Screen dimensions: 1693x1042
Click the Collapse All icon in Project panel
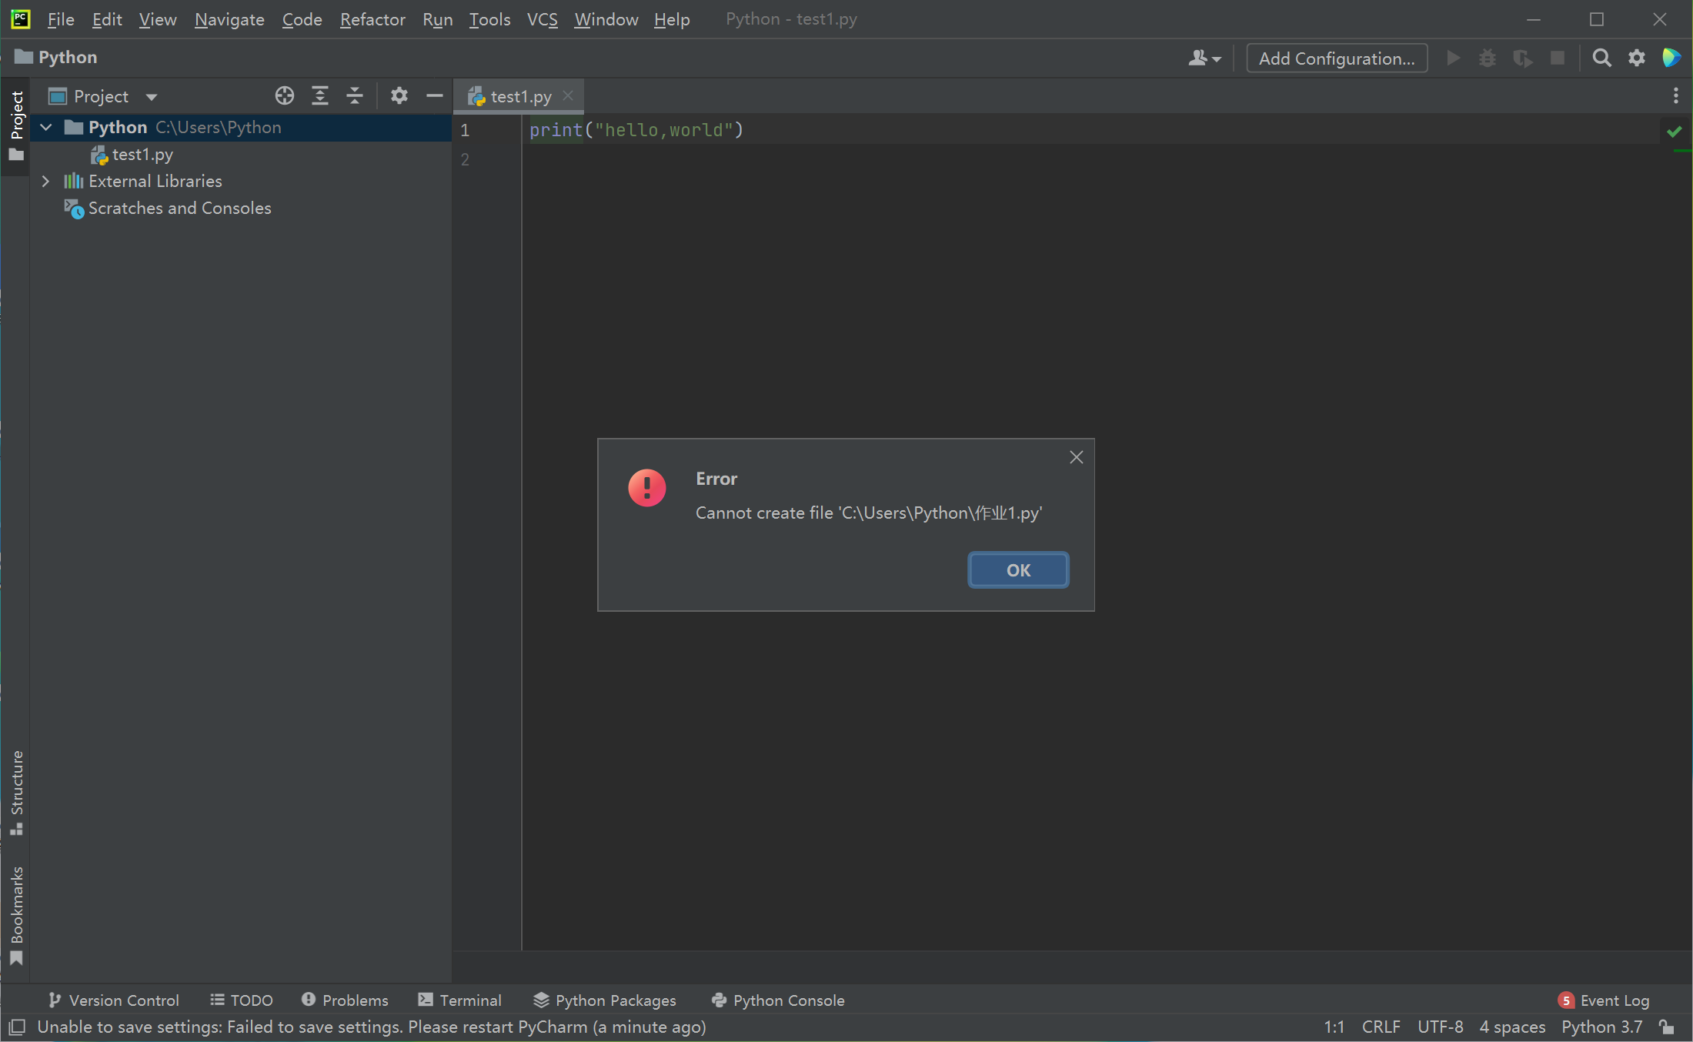pos(354,95)
